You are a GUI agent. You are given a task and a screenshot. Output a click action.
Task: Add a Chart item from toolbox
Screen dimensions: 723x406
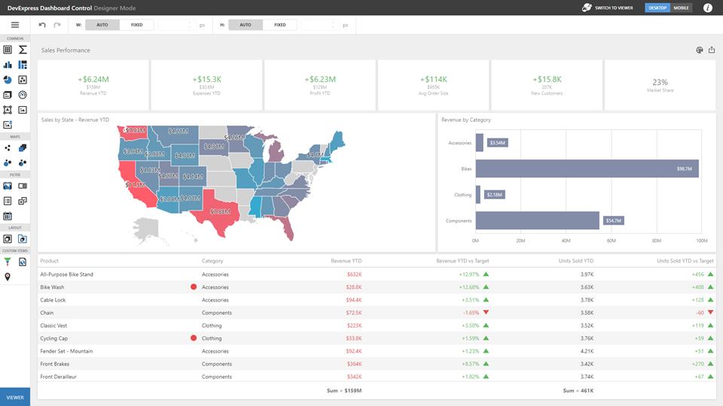pos(8,65)
